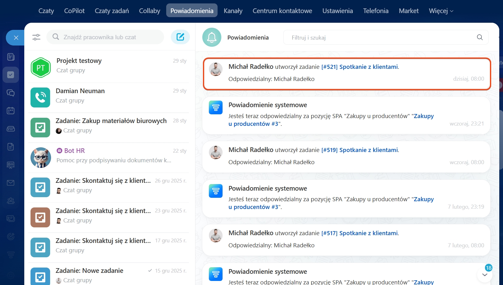
Task: Click the mail envelope icon in the sidebar
Action: 11,183
